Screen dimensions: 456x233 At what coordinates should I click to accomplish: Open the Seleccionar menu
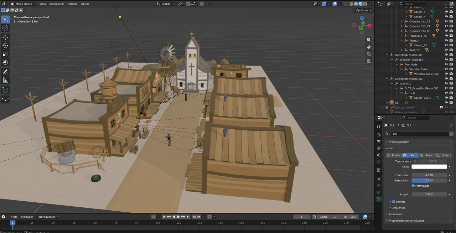[57, 4]
